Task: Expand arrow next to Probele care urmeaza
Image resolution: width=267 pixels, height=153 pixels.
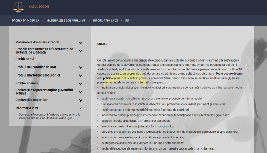Action: [x=81, y=51]
